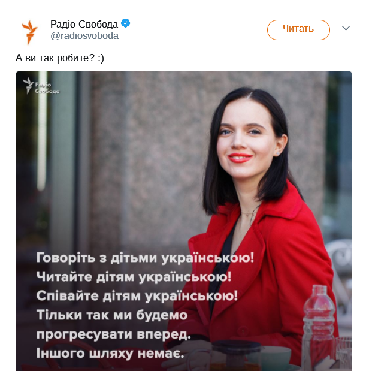Viewport: 366px width, 371px height.
Task: Open the tweet options chevron menu
Action: click(x=346, y=28)
